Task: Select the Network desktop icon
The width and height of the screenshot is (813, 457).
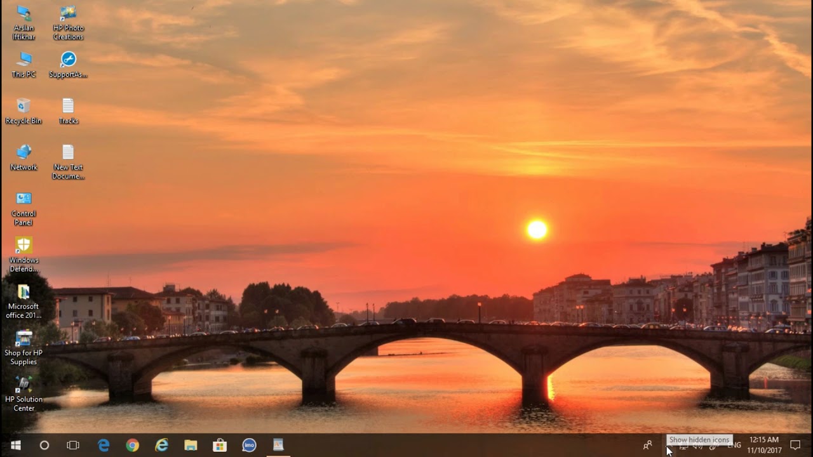Action: point(24,157)
